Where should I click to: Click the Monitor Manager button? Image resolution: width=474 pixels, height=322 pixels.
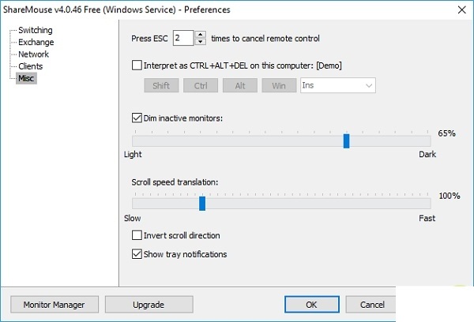point(54,305)
